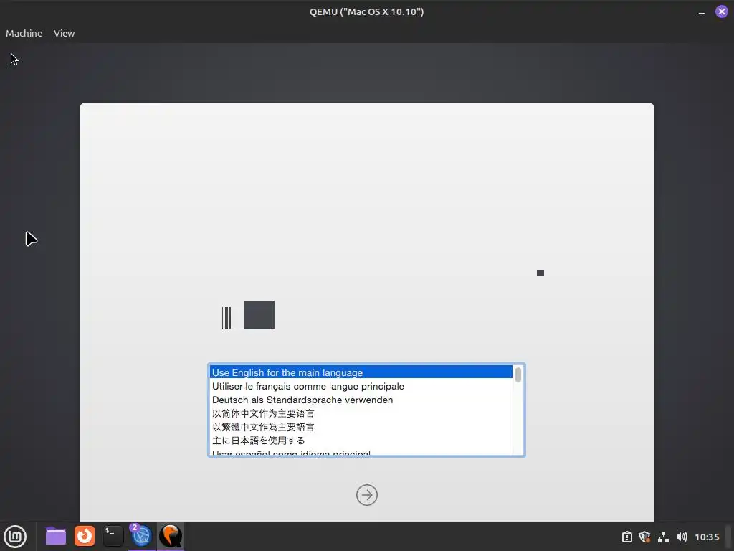
Task: Open the Files folder in taskbar
Action: [56, 536]
